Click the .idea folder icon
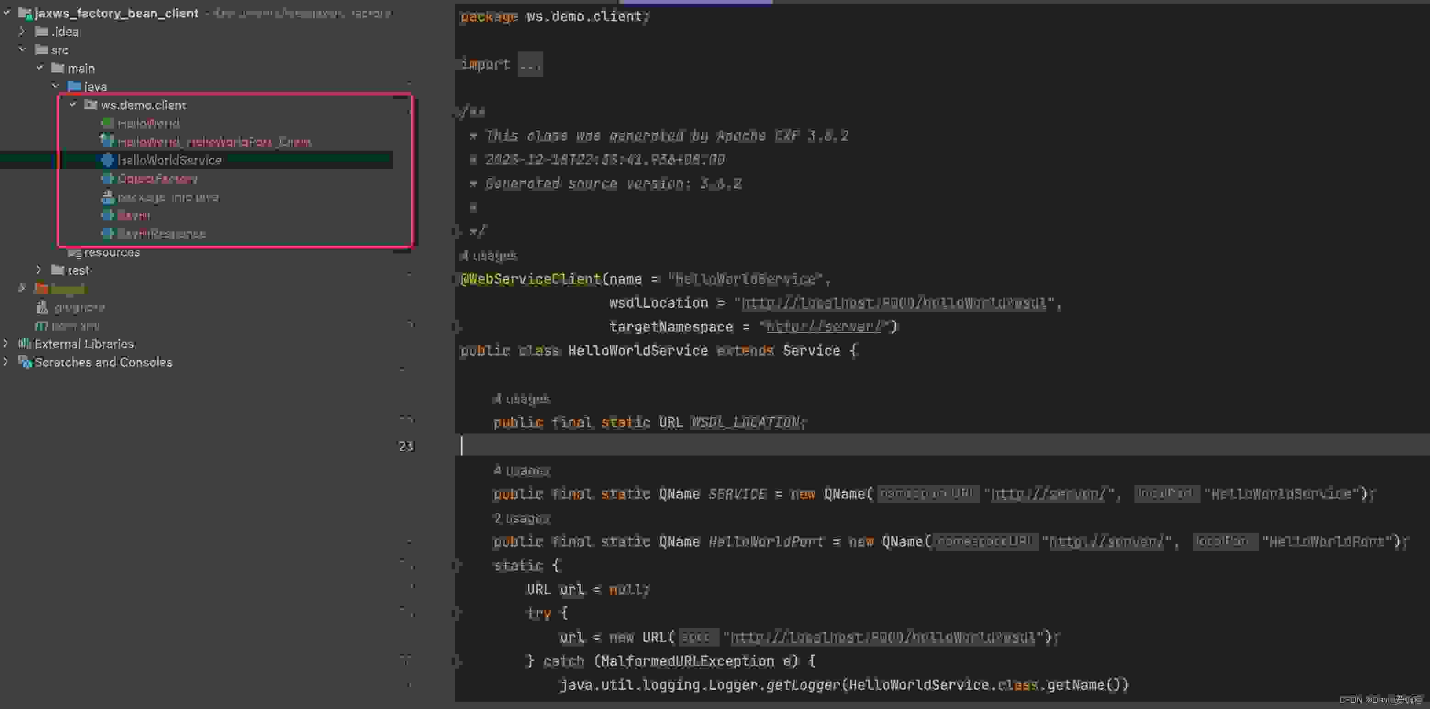 click(41, 31)
